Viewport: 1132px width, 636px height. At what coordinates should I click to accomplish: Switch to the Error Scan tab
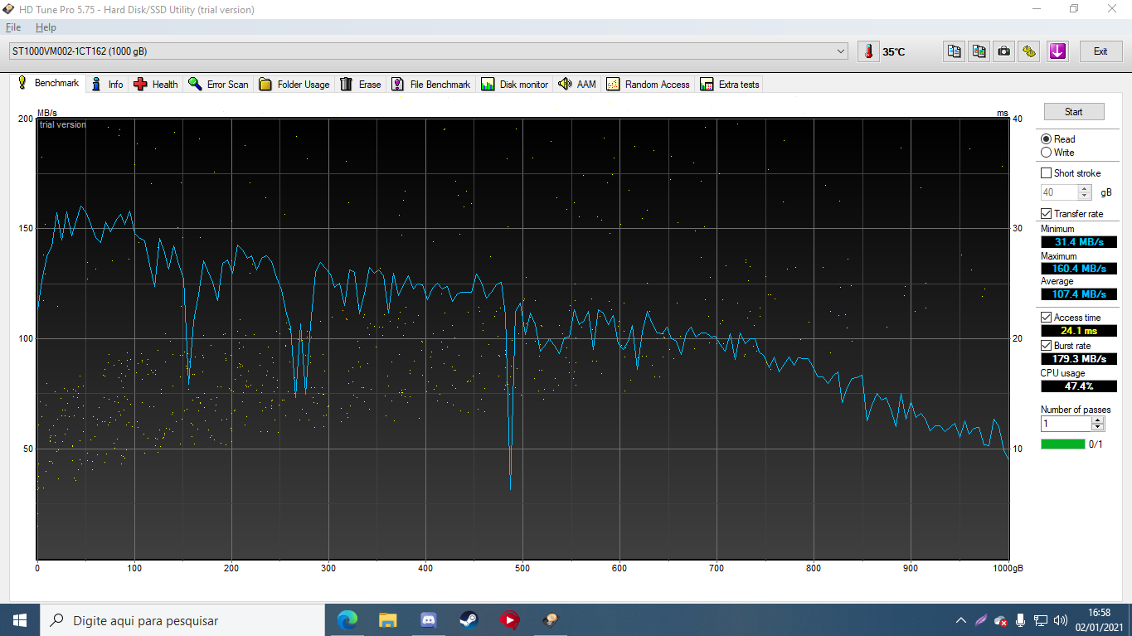(218, 85)
